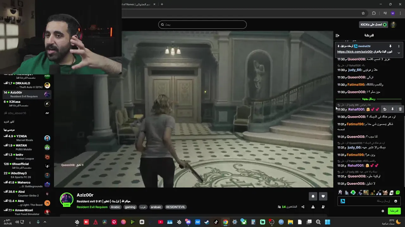The image size is (405, 227).
Task: Select the Arabic tag
Action: [x=115, y=207]
